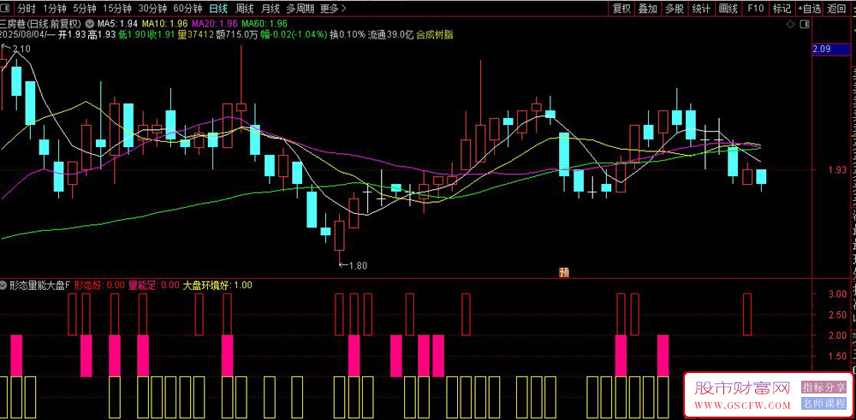
Task: Select the 5分钟 period tab
Action: pos(84,9)
